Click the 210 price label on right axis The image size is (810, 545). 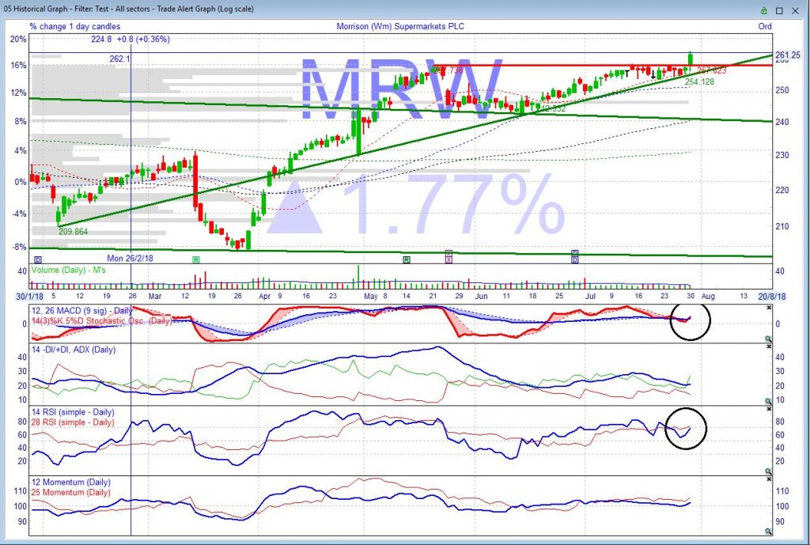[782, 226]
